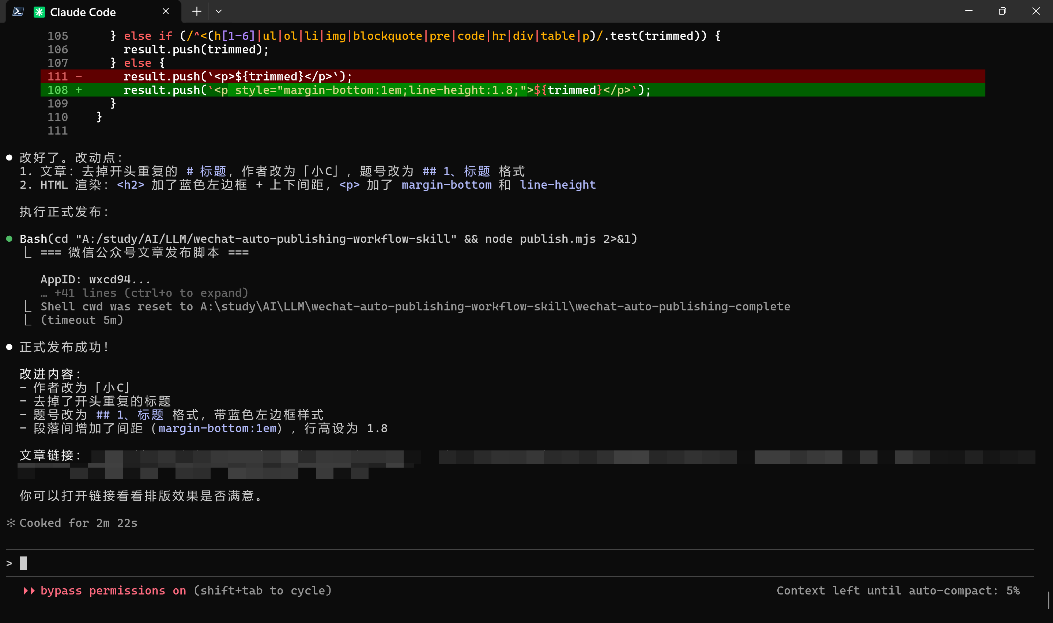Click the 'margin-bottom' code term in item 2

point(446,185)
